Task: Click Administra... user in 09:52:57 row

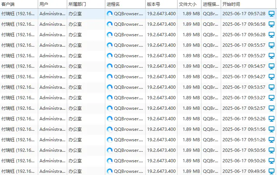Action: (52, 108)
